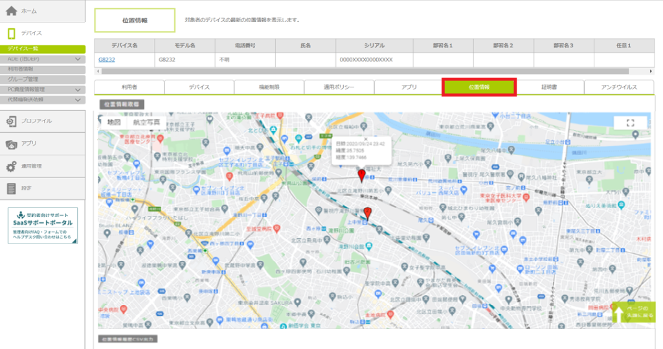The image size is (663, 349).
Task: Open the G8232 device name link
Action: coord(106,60)
